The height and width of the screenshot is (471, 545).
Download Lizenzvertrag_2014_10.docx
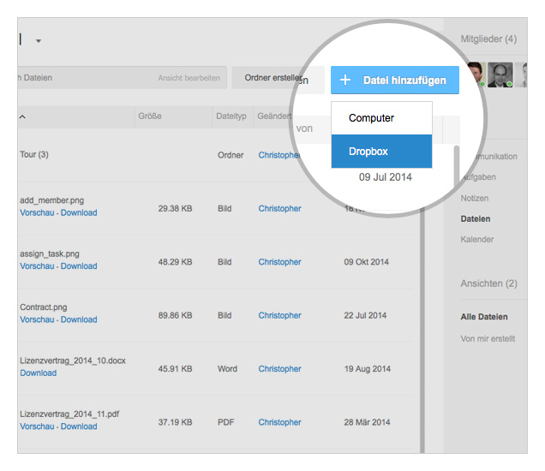pyautogui.click(x=39, y=373)
